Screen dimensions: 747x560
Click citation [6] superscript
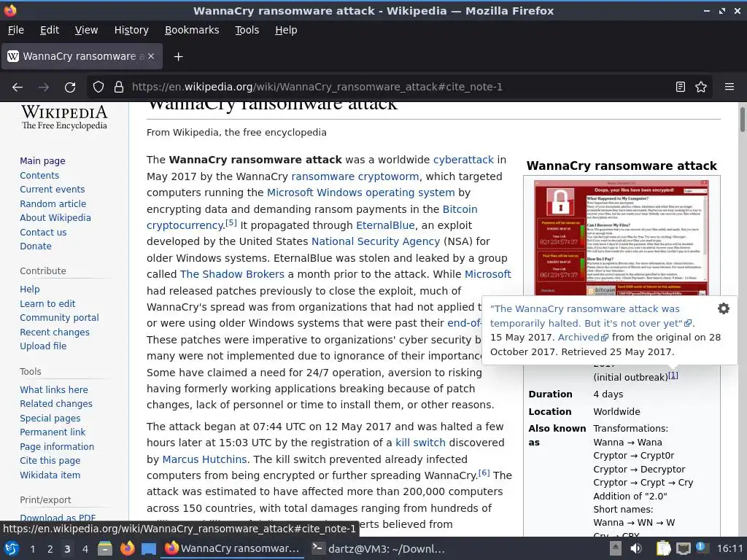coord(484,472)
